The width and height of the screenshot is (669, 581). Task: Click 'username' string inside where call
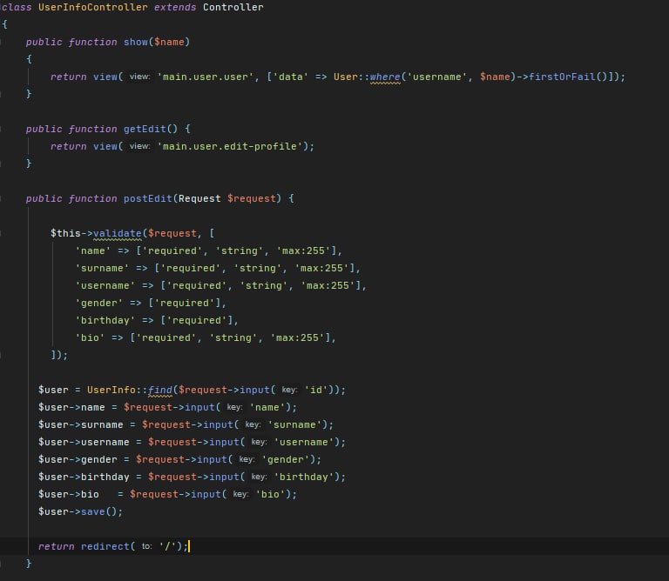[x=437, y=77]
